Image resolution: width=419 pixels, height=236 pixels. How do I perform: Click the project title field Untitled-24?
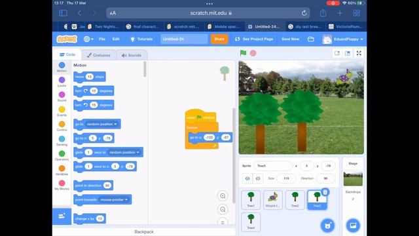click(184, 39)
